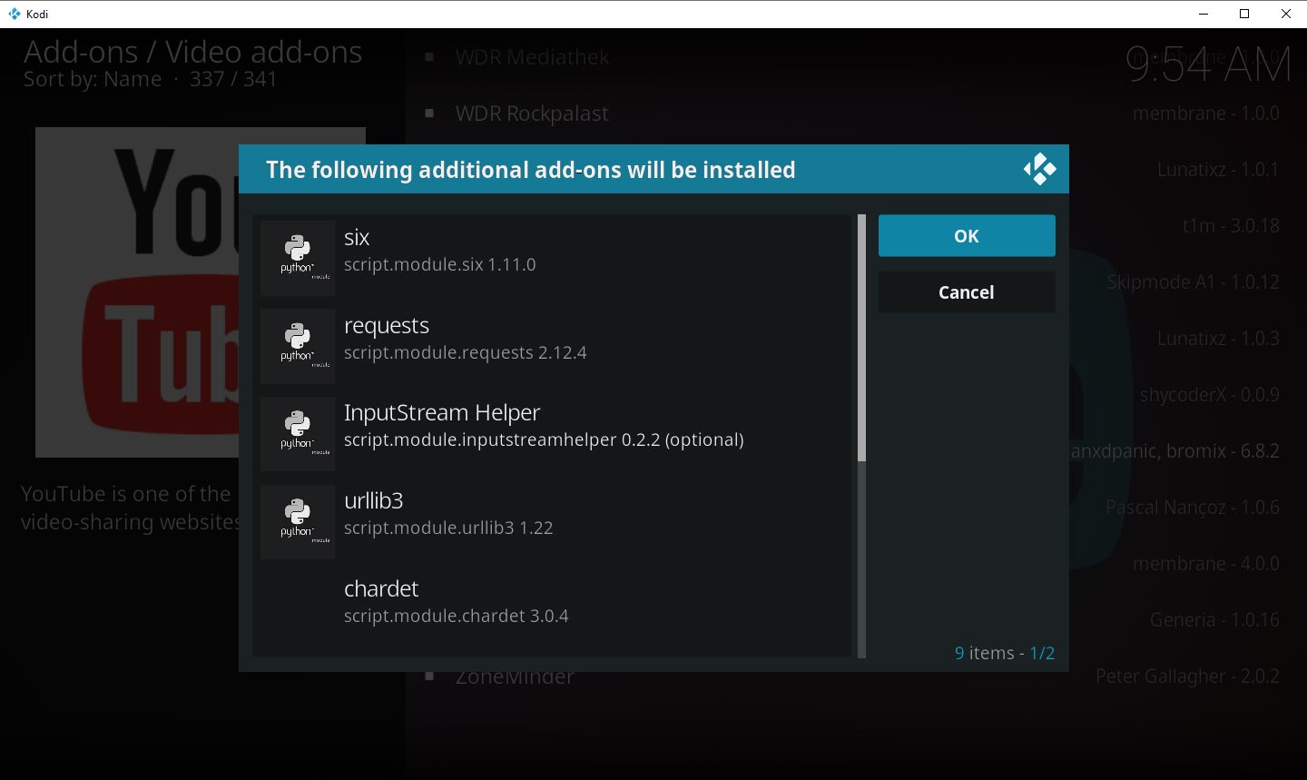Click the Python icon beside six module

pyautogui.click(x=298, y=257)
